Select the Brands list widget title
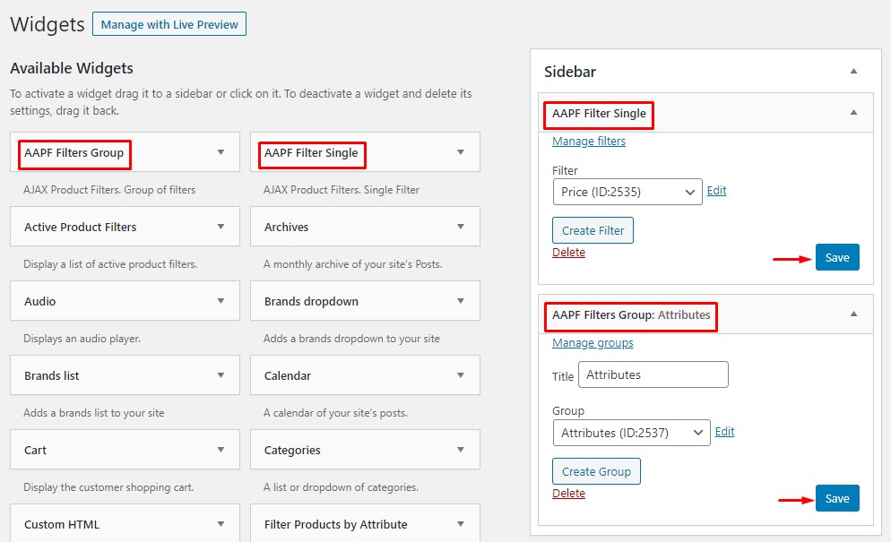This screenshot has width=891, height=542. point(52,375)
